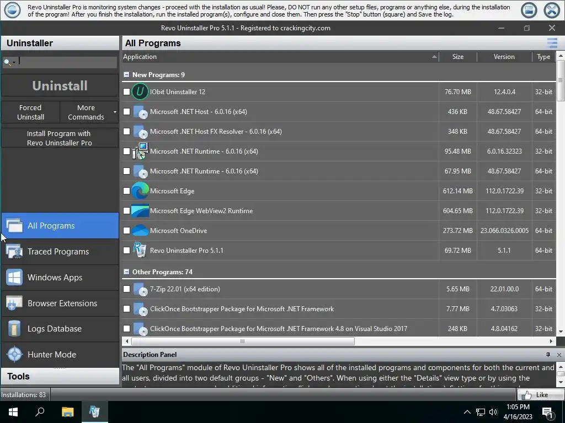The image size is (565, 423).
Task: Click the Revo Uninstaller Pro 5.1.1 icon
Action: [140, 250]
